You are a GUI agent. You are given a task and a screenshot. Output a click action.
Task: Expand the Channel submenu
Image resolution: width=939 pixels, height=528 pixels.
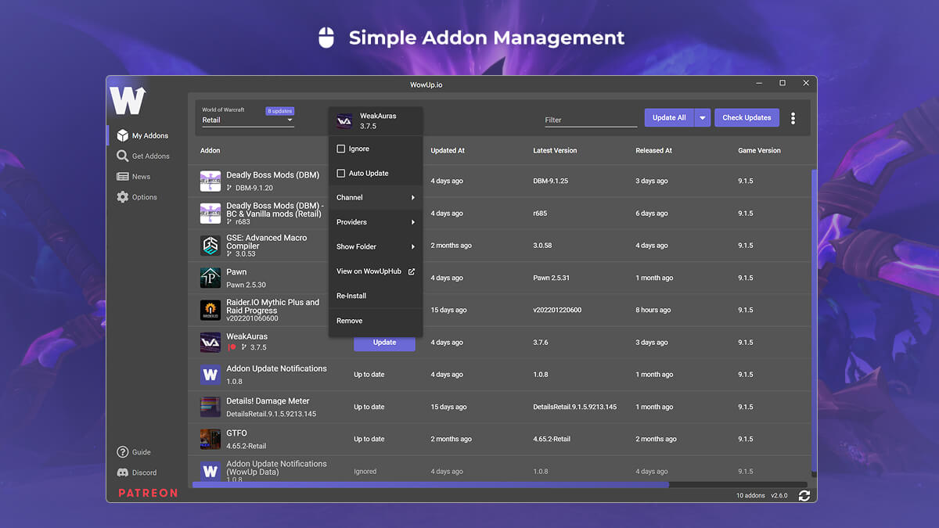tap(376, 198)
